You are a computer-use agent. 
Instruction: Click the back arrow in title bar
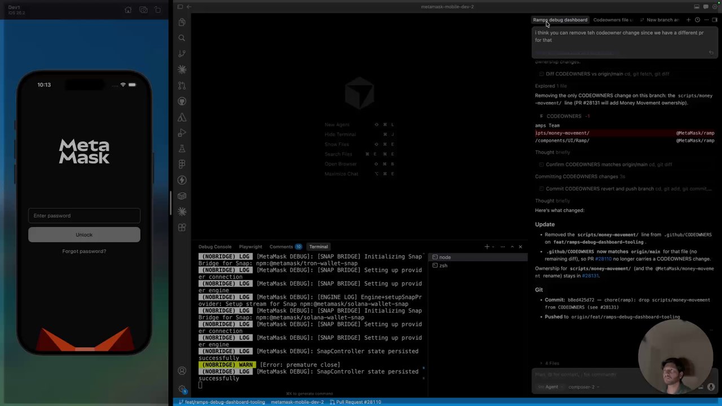189,7
